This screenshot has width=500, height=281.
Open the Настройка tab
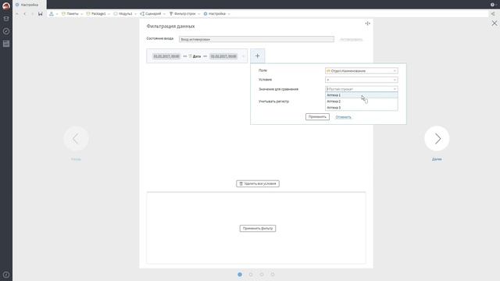point(30,5)
